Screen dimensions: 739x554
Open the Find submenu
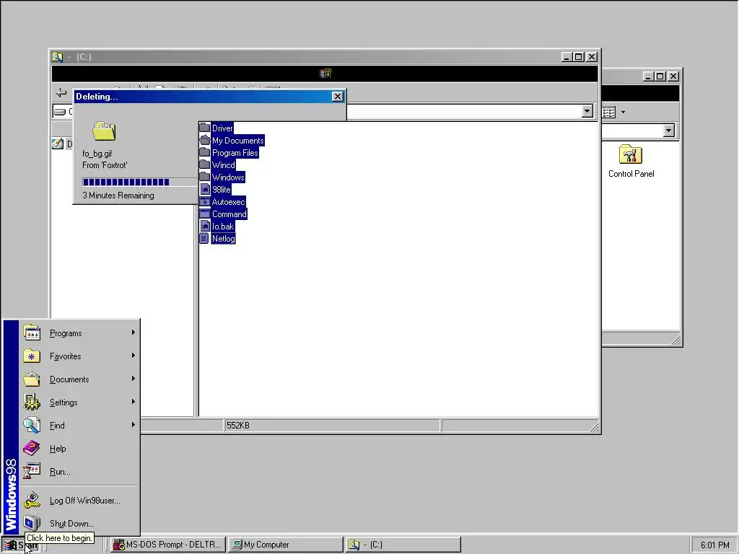[79, 426]
